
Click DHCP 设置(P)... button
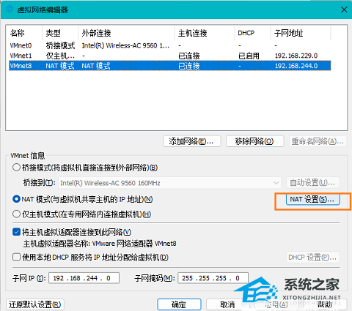[313, 257]
